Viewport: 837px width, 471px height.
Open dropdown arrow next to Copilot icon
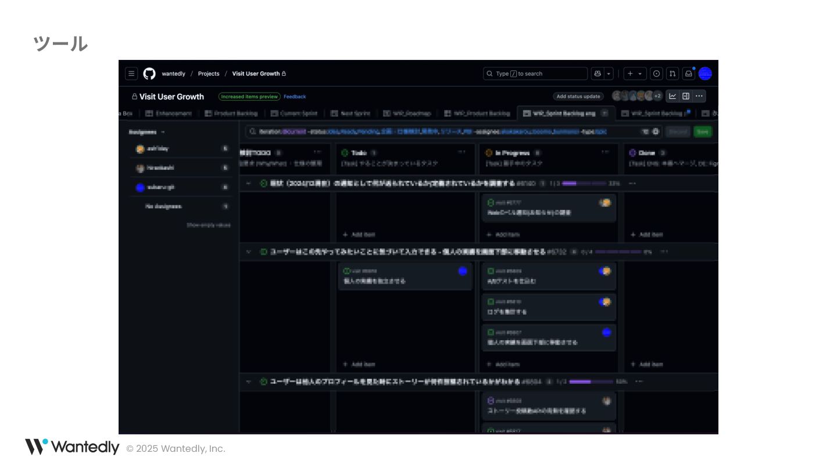pyautogui.click(x=609, y=74)
